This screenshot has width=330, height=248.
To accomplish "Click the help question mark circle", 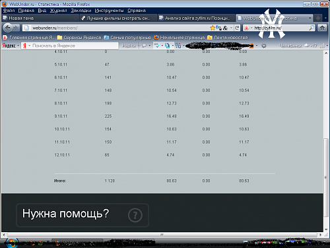I will pyautogui.click(x=135, y=215).
